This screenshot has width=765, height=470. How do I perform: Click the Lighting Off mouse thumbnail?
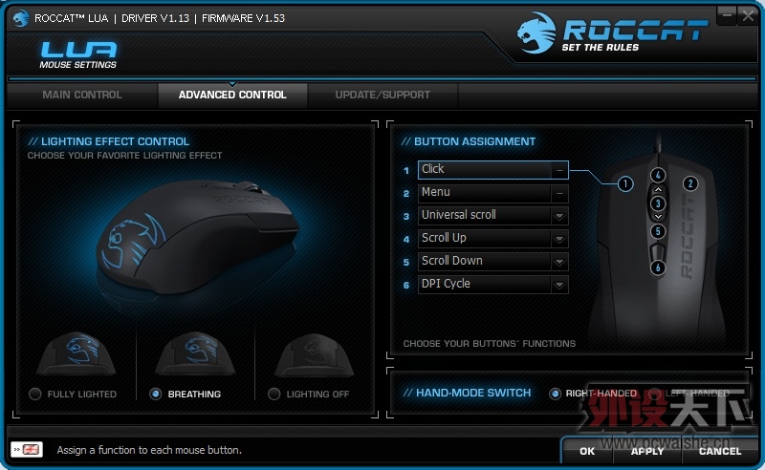pyautogui.click(x=315, y=354)
